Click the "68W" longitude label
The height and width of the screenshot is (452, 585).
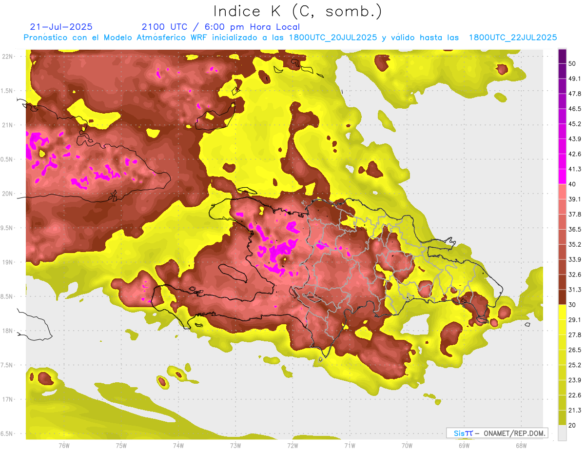(521, 445)
